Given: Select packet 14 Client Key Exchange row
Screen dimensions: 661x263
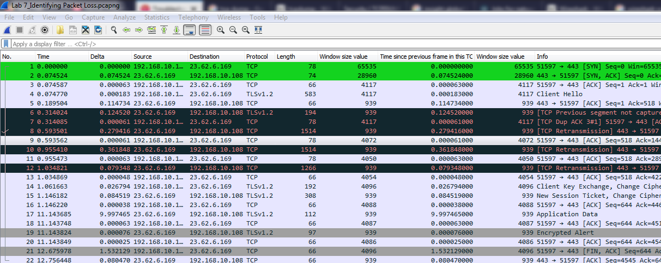Looking at the screenshot, I should pos(330,186).
